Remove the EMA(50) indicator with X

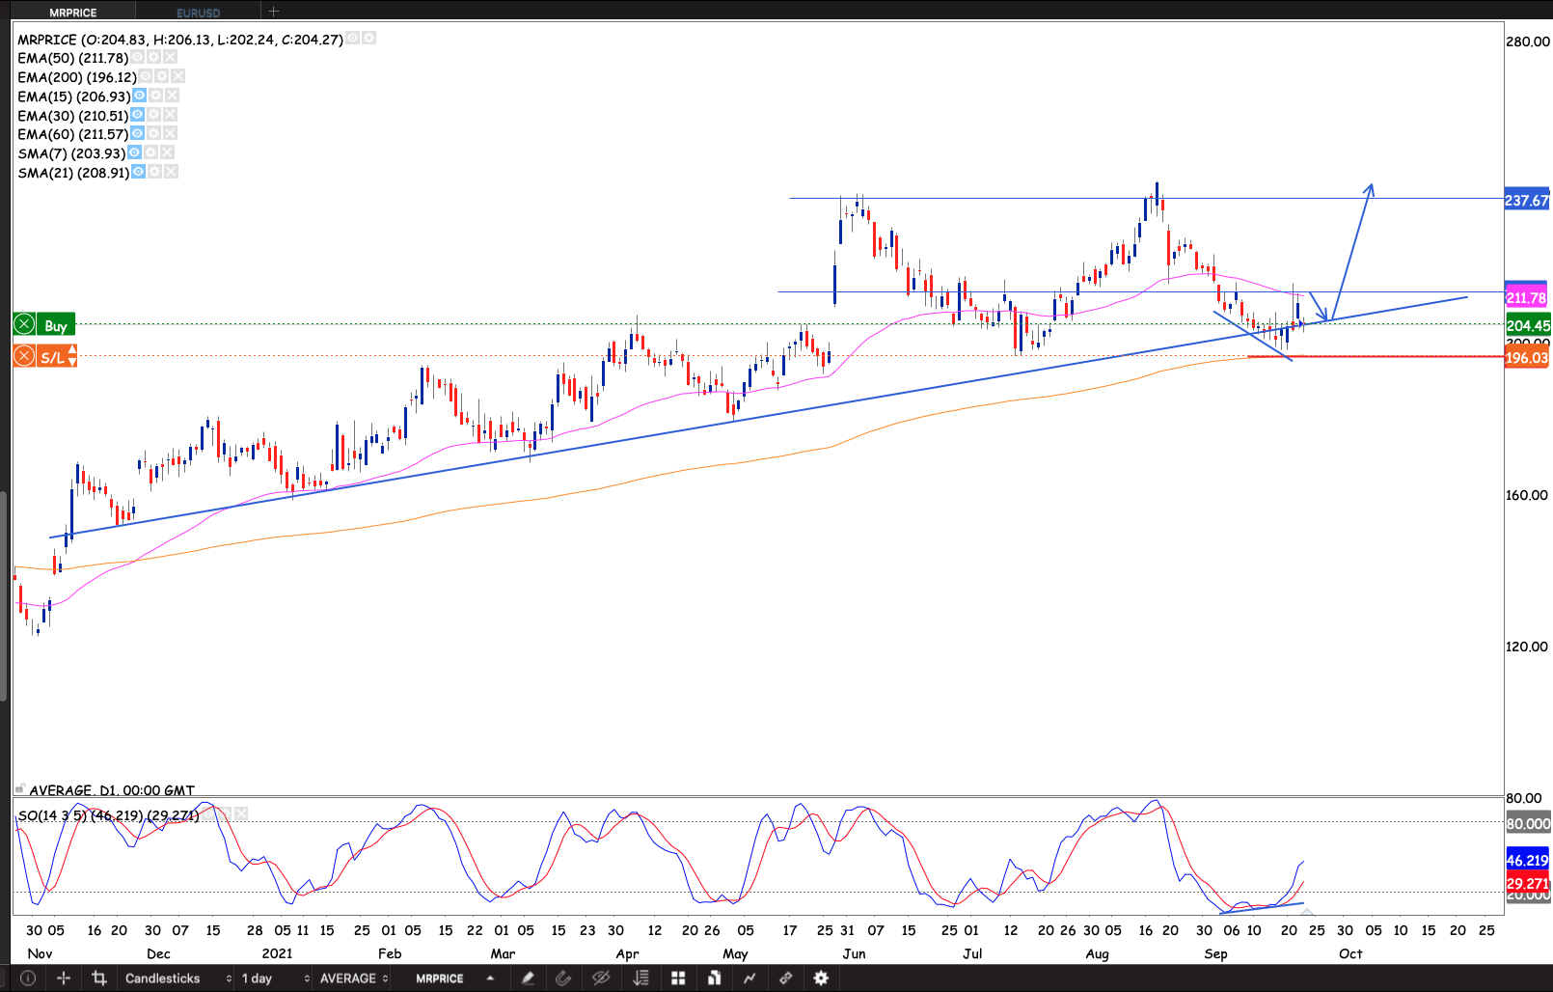tap(171, 58)
